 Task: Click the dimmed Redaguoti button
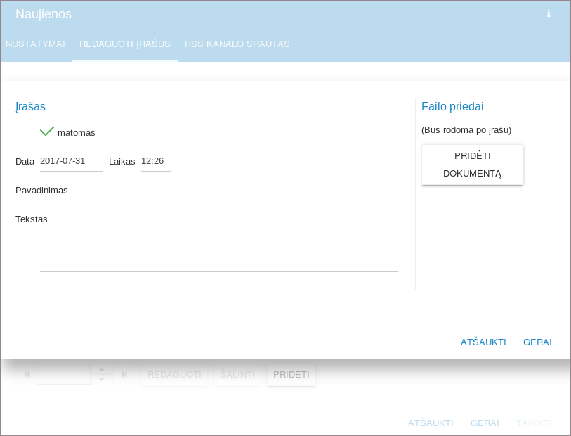click(174, 374)
